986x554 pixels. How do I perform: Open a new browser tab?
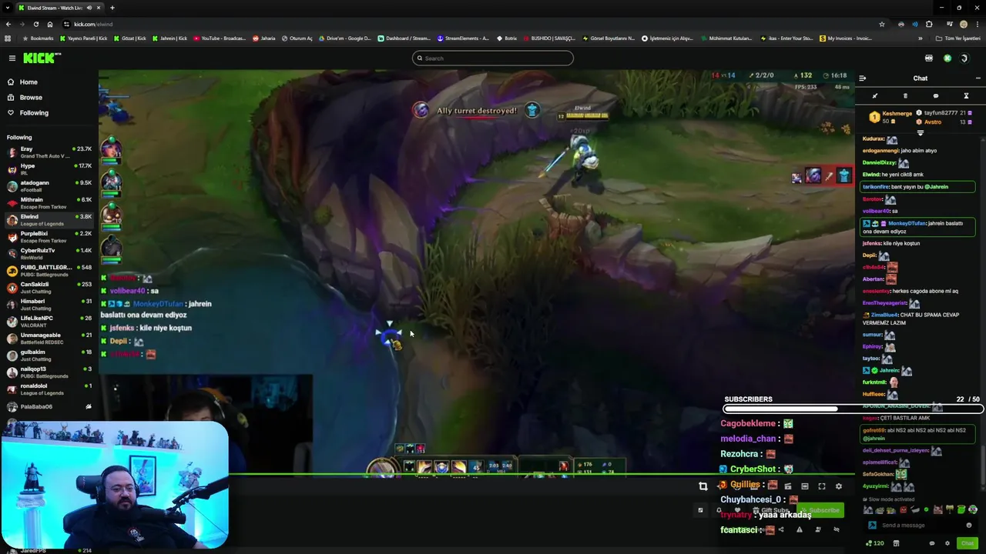tap(112, 8)
